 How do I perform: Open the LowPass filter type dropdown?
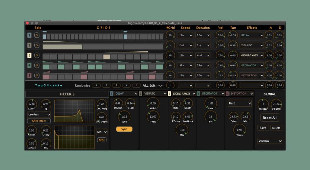coord(39,115)
